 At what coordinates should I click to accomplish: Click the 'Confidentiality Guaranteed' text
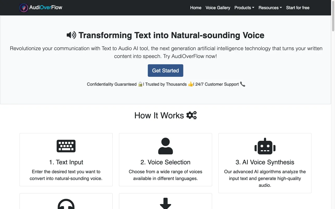(x=112, y=84)
